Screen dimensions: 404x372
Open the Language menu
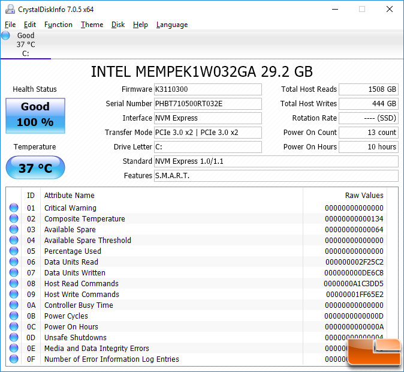click(172, 25)
